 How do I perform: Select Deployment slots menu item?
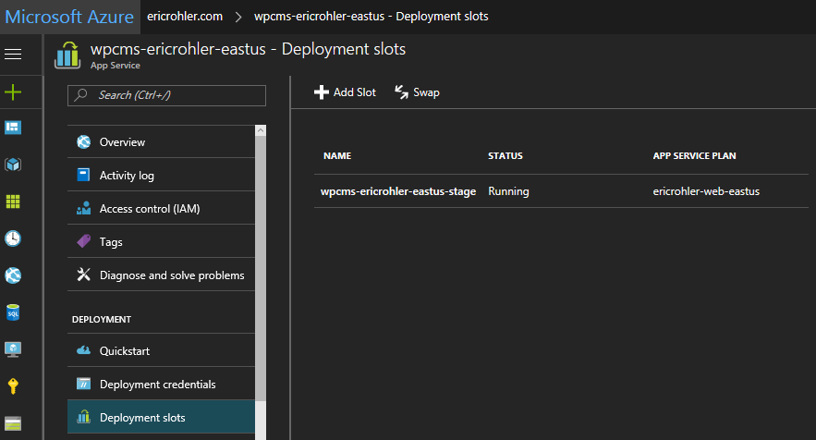162,417
